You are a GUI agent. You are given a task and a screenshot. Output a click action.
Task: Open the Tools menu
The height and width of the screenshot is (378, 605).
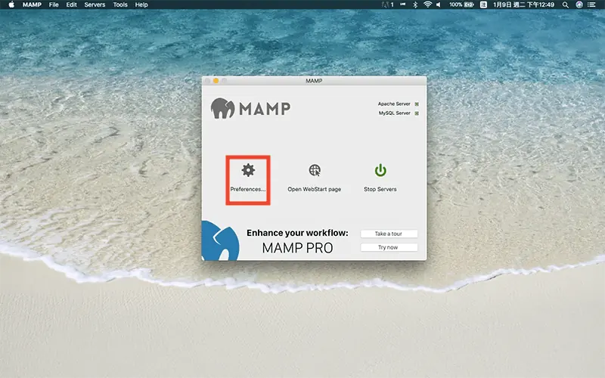point(120,5)
